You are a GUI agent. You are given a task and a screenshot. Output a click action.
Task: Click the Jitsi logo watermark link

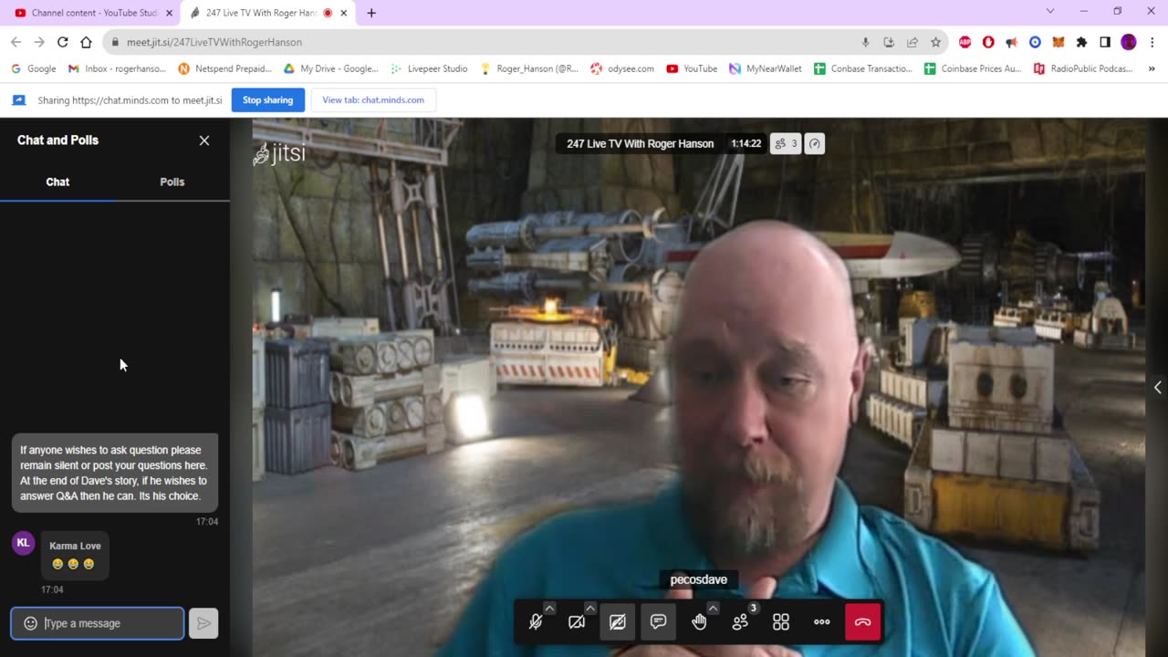(x=279, y=153)
